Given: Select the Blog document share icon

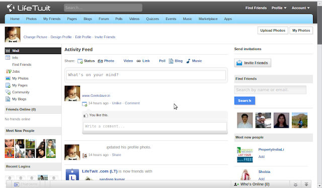Looking at the screenshot, I should (x=171, y=61).
